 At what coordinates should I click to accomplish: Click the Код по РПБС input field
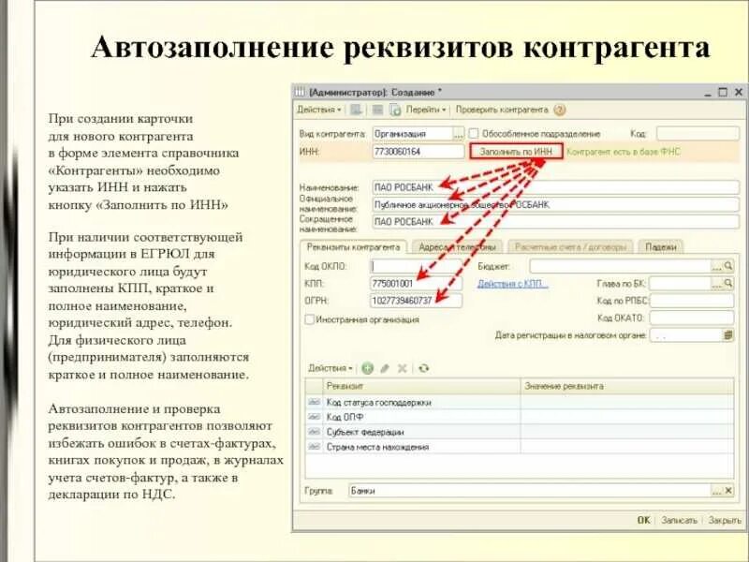coord(692,301)
